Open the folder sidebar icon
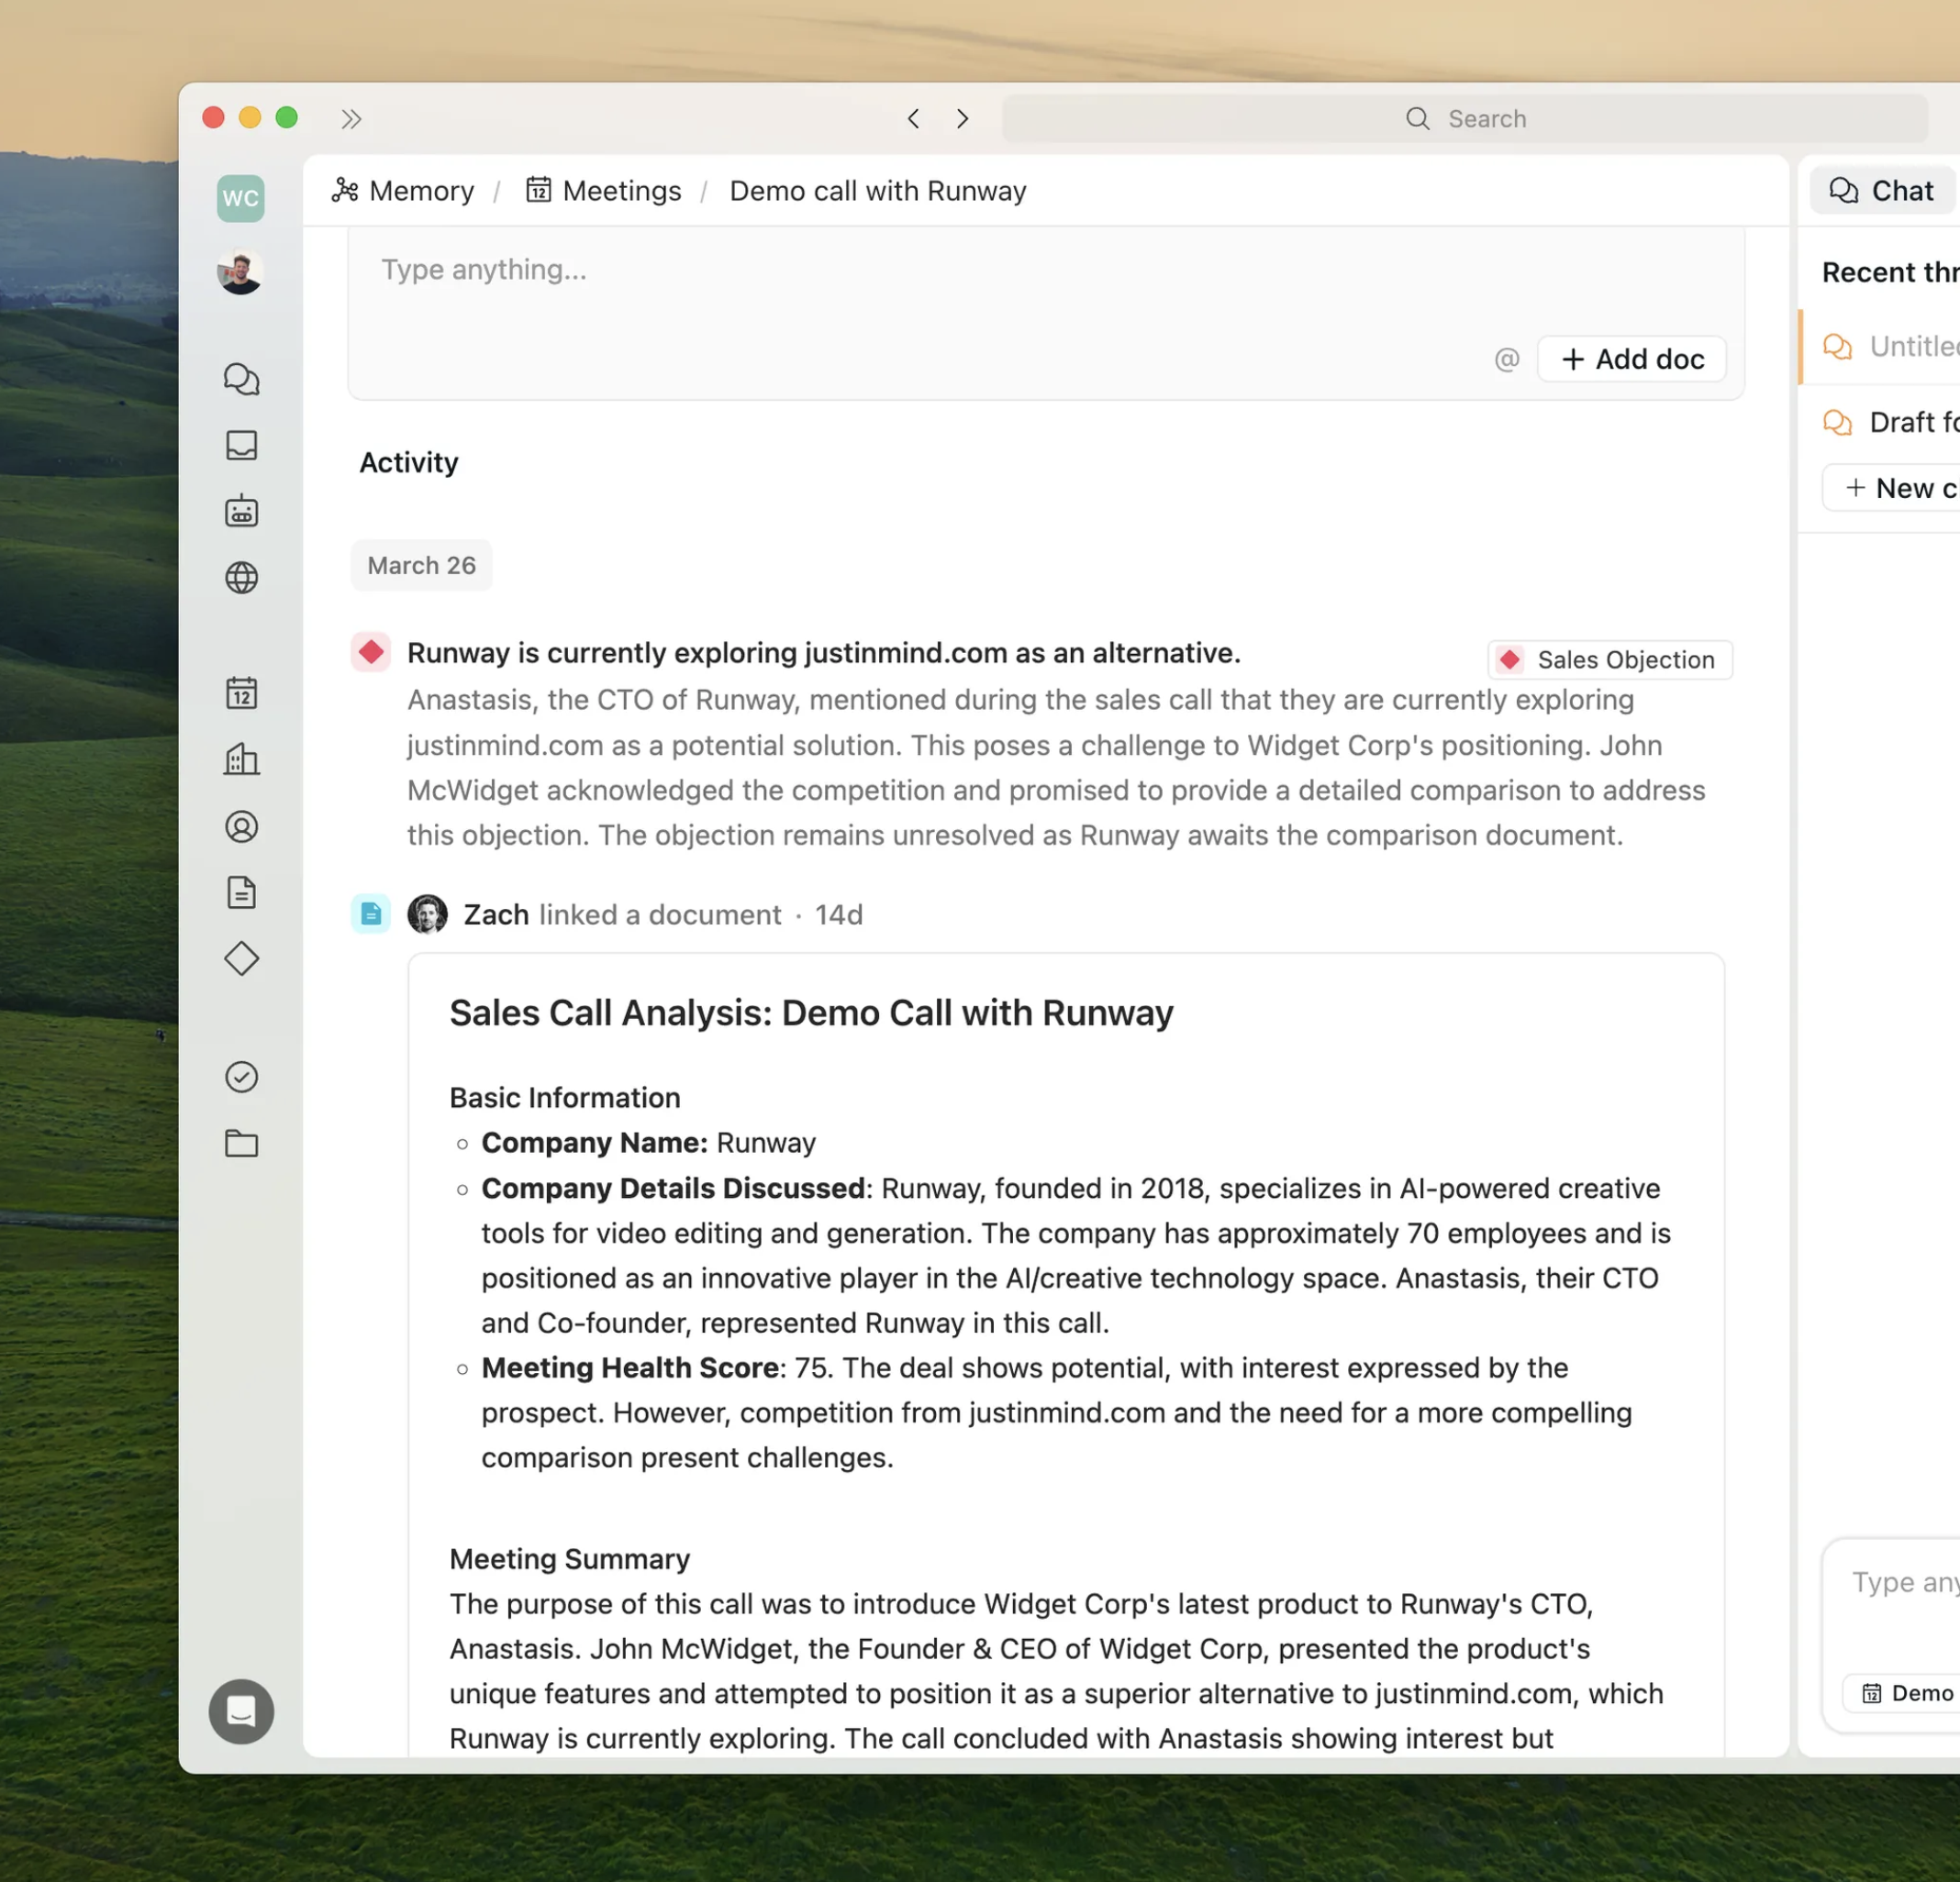This screenshot has height=1882, width=1960. [241, 1144]
